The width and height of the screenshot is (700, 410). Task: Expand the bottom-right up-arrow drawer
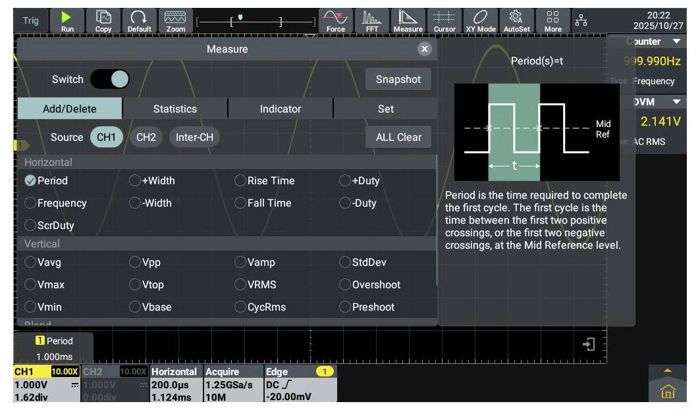(x=668, y=371)
